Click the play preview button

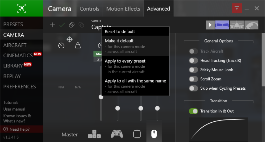coord(210,25)
